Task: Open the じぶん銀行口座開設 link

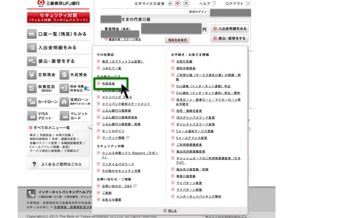Action: tap(116, 111)
